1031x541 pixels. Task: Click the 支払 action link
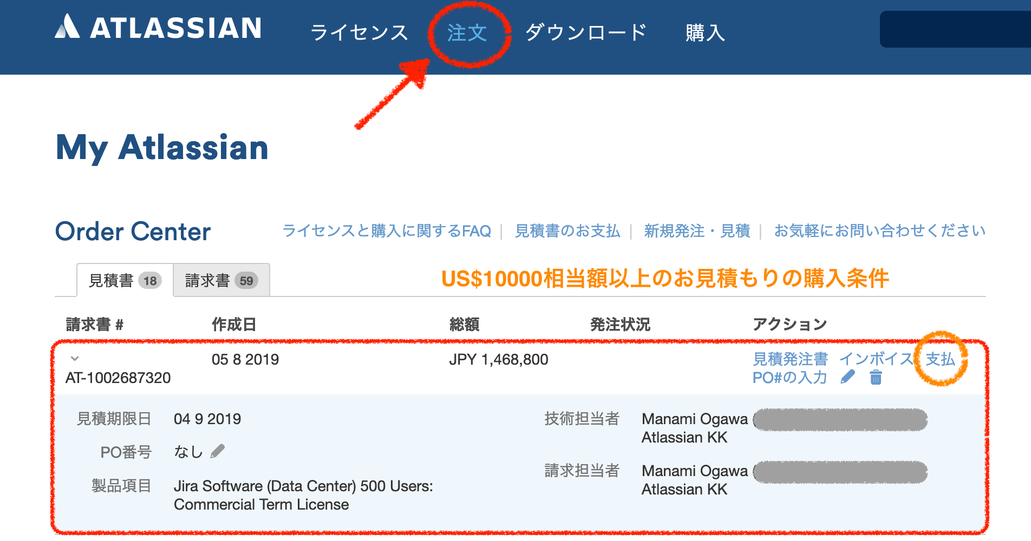941,359
